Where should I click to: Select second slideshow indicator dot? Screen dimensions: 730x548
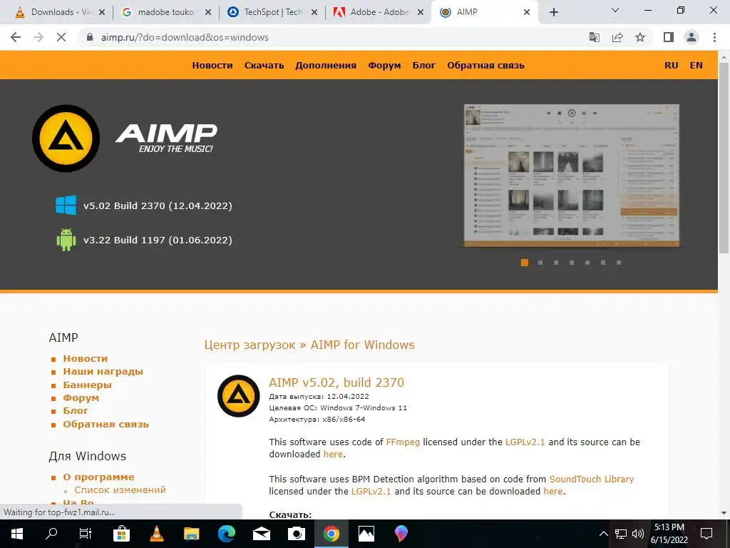pyautogui.click(x=540, y=263)
